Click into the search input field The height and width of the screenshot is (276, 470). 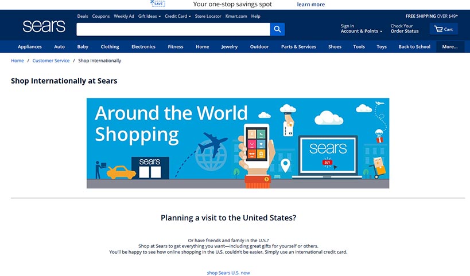pos(173,29)
